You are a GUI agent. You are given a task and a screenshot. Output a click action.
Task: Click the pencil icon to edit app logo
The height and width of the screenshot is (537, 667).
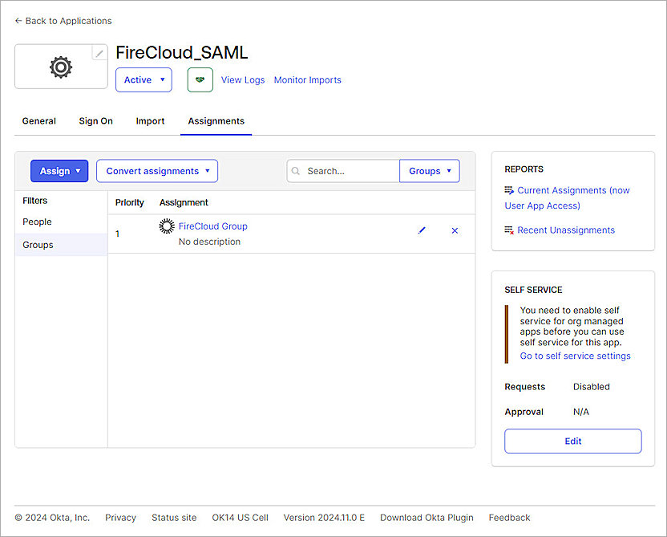[x=99, y=52]
